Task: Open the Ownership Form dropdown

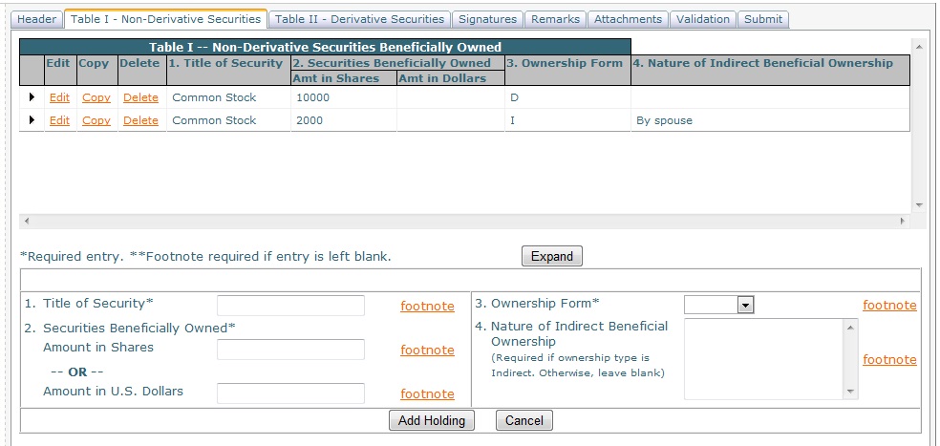Action: (x=719, y=305)
